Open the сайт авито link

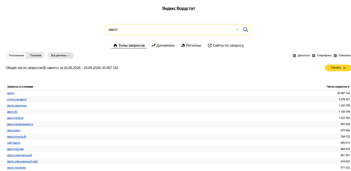point(14,143)
